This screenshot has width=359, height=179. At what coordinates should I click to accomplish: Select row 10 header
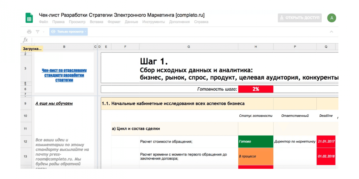[x=25, y=116]
